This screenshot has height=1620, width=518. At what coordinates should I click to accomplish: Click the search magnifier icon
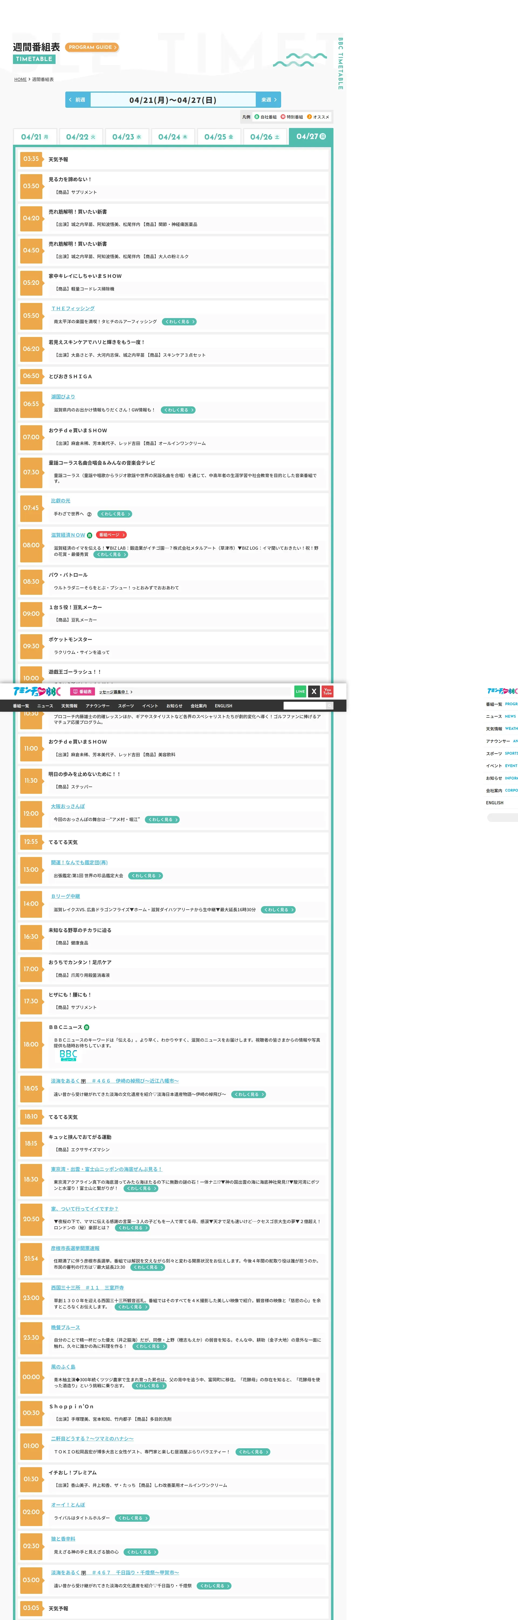(x=329, y=706)
